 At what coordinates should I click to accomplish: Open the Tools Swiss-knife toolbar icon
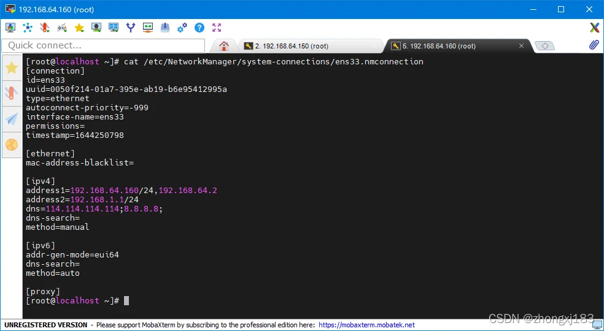coord(45,28)
